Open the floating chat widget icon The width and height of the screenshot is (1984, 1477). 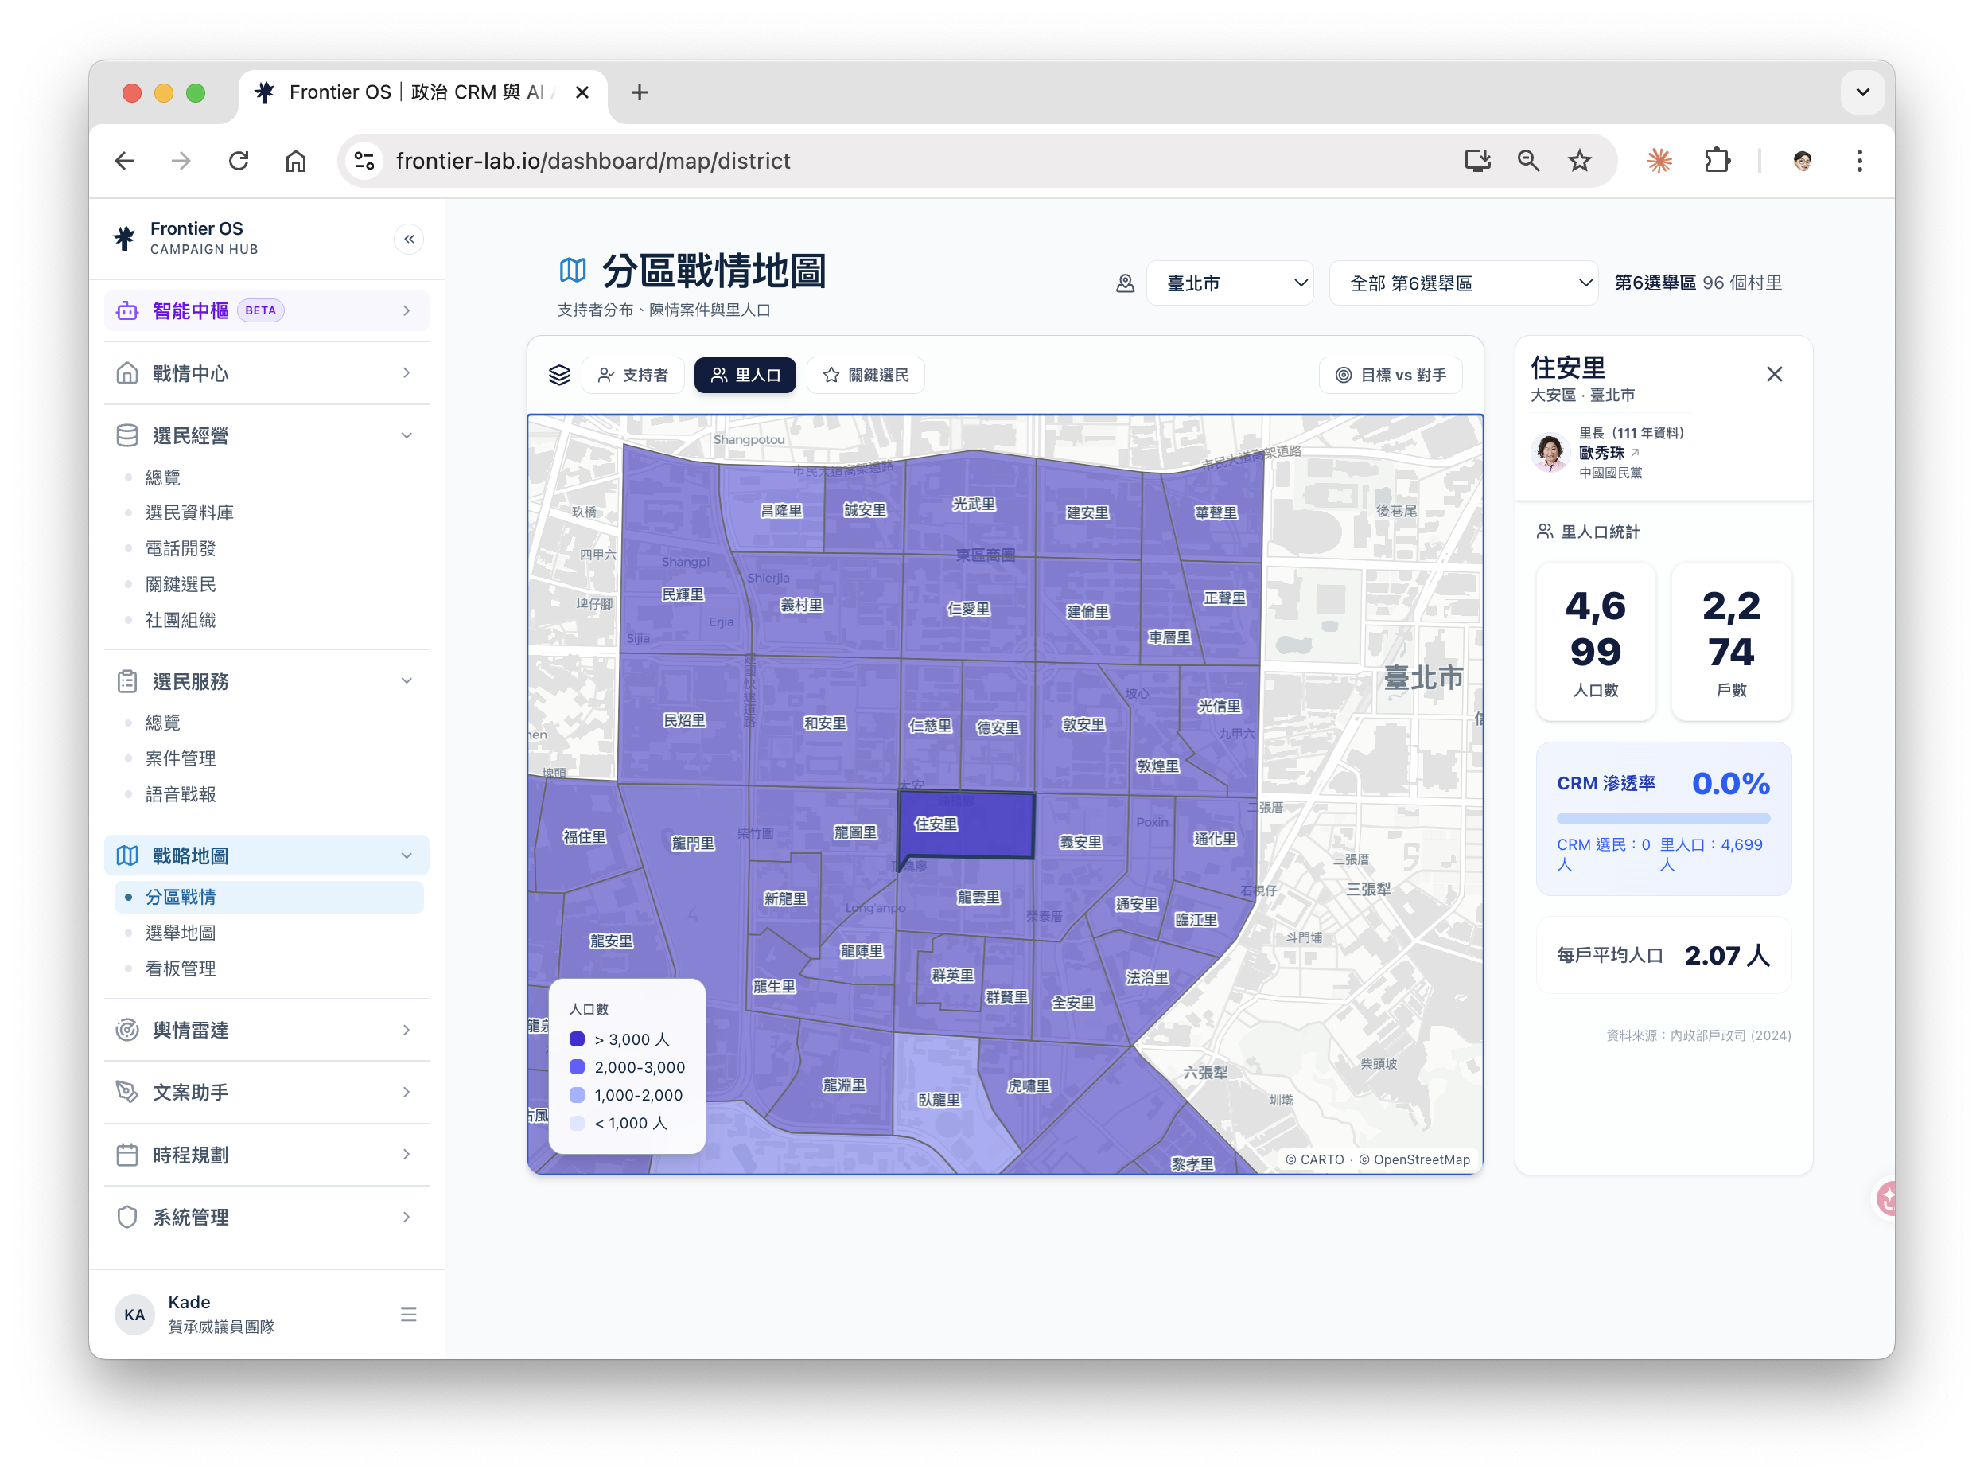[1885, 1198]
